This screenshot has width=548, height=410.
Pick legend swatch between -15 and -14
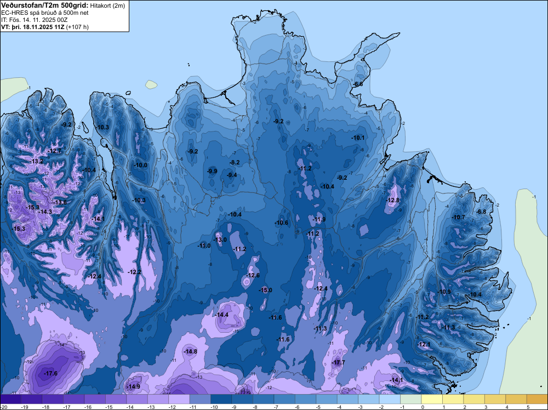pyautogui.click(x=116, y=400)
